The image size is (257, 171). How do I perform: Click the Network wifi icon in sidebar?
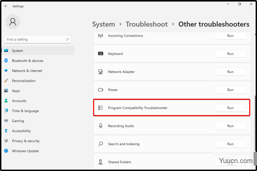click(x=6, y=71)
